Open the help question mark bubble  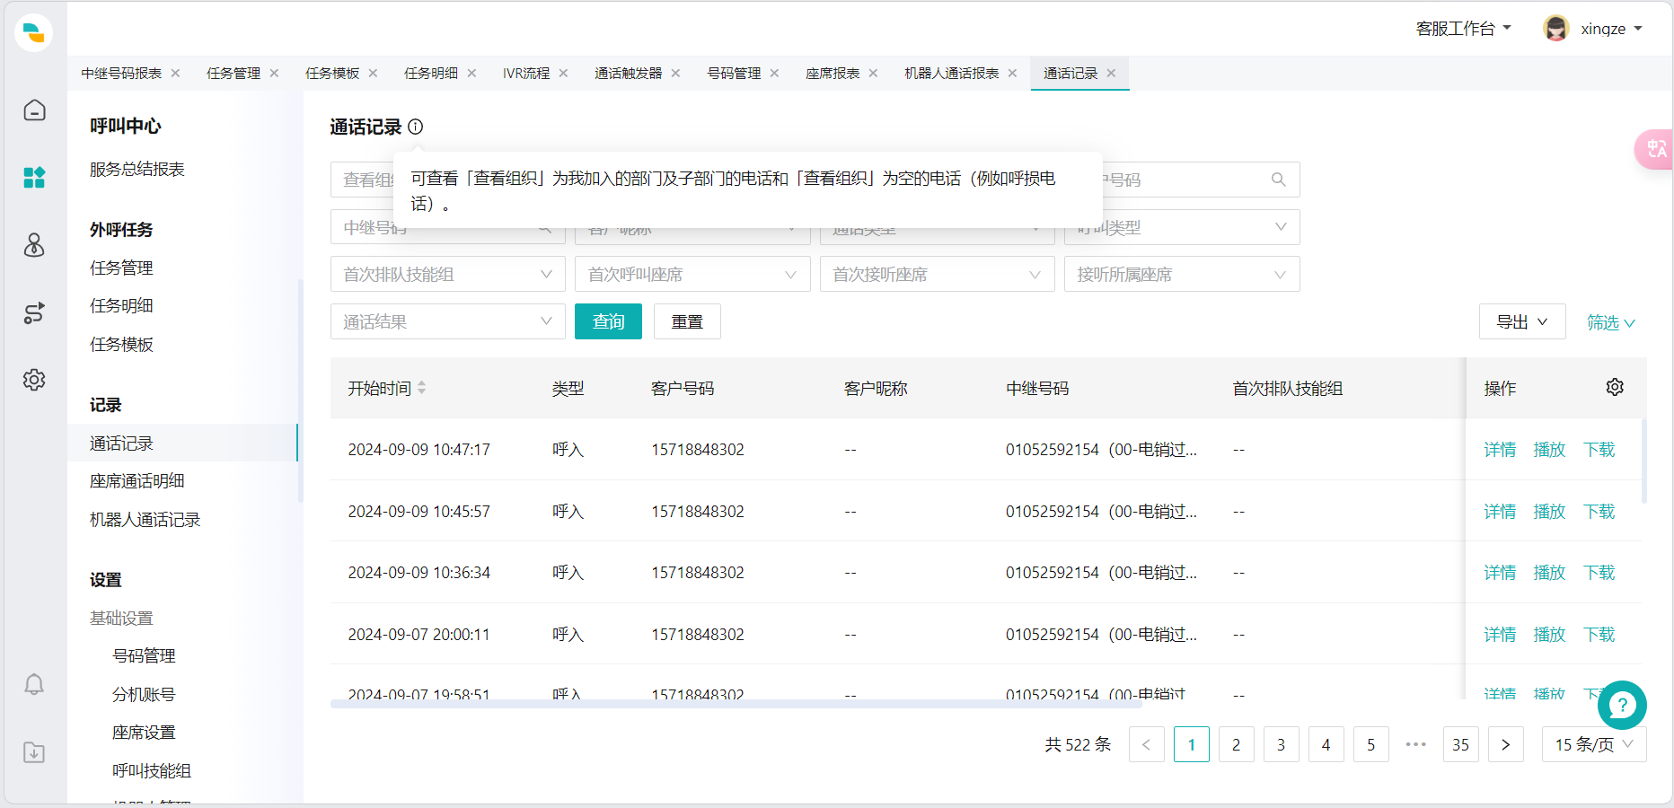tap(1622, 705)
